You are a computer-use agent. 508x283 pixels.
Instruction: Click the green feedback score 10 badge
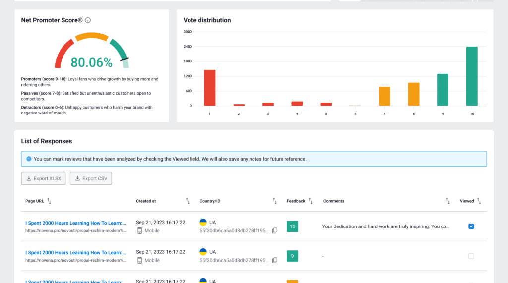pos(292,226)
